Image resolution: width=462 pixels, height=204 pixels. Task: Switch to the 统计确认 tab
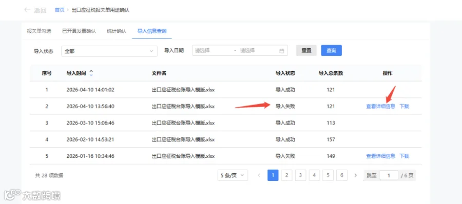[117, 31]
